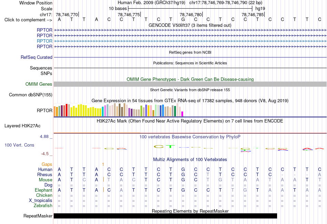The height and width of the screenshot is (224, 327).
Task: Click the Layered H3K27Ac track label
Action: pos(22,126)
